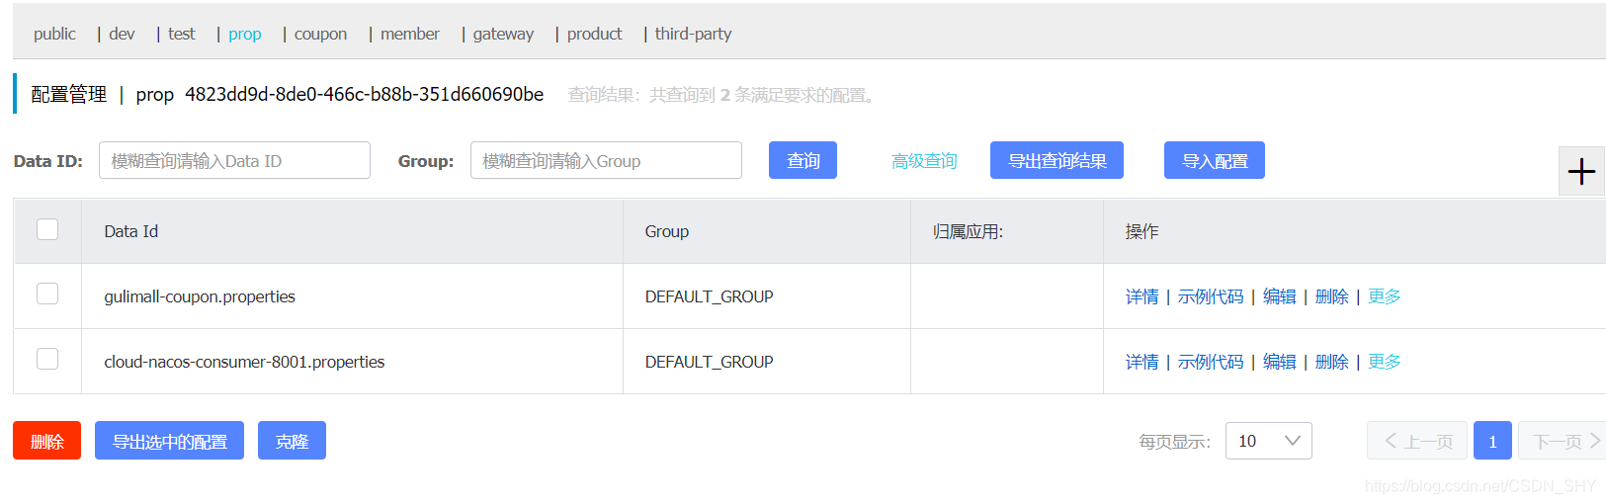Open 示例代码 for gulimall-coupon.properties
This screenshot has height=504, width=1606.
coord(1211,296)
